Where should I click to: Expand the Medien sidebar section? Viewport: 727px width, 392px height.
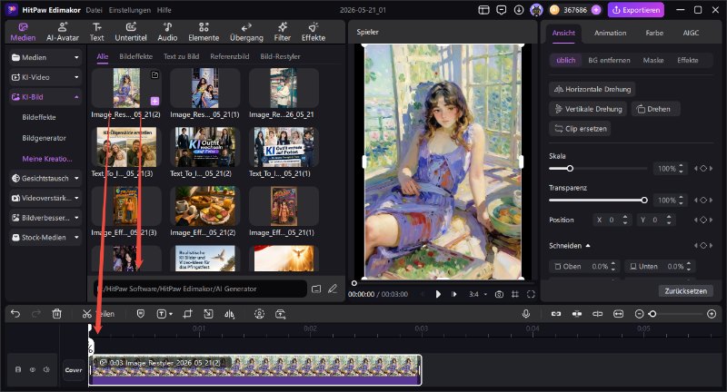pos(45,57)
